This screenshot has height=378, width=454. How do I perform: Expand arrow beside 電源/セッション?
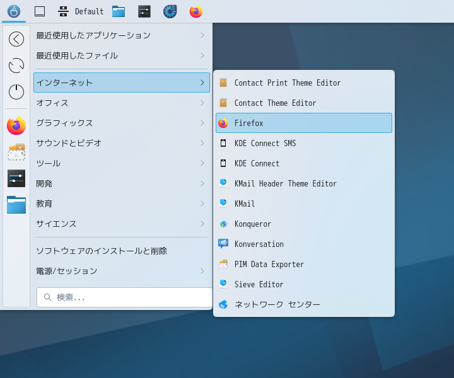pos(202,271)
